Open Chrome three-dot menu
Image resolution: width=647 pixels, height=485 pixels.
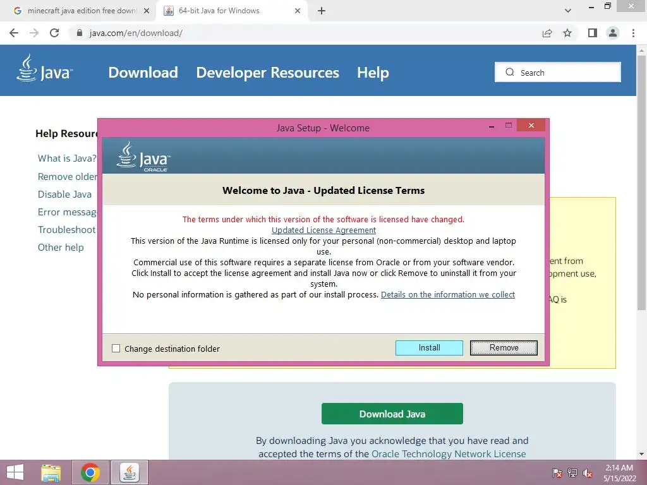point(633,33)
